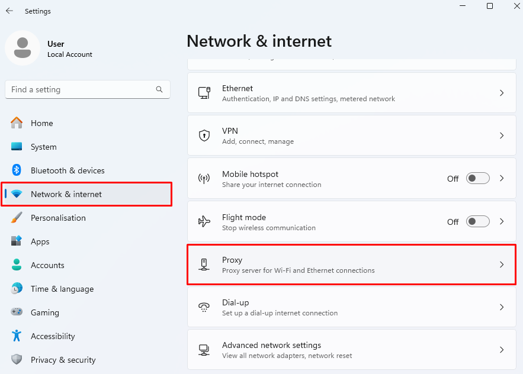The height and width of the screenshot is (374, 523).
Task: Expand Dial-up chevron arrow
Action: [502, 307]
